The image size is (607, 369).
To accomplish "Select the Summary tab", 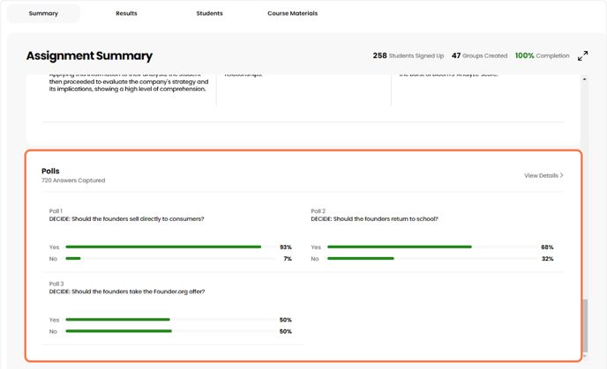I will point(43,13).
